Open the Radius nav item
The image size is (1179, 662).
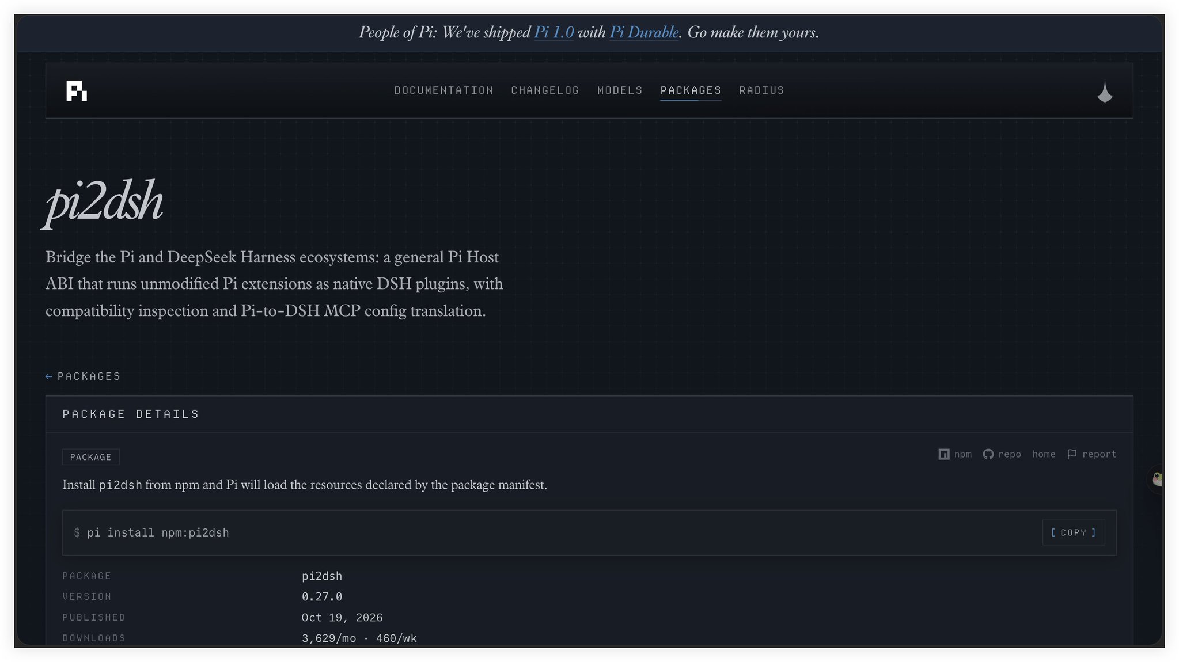click(x=761, y=90)
